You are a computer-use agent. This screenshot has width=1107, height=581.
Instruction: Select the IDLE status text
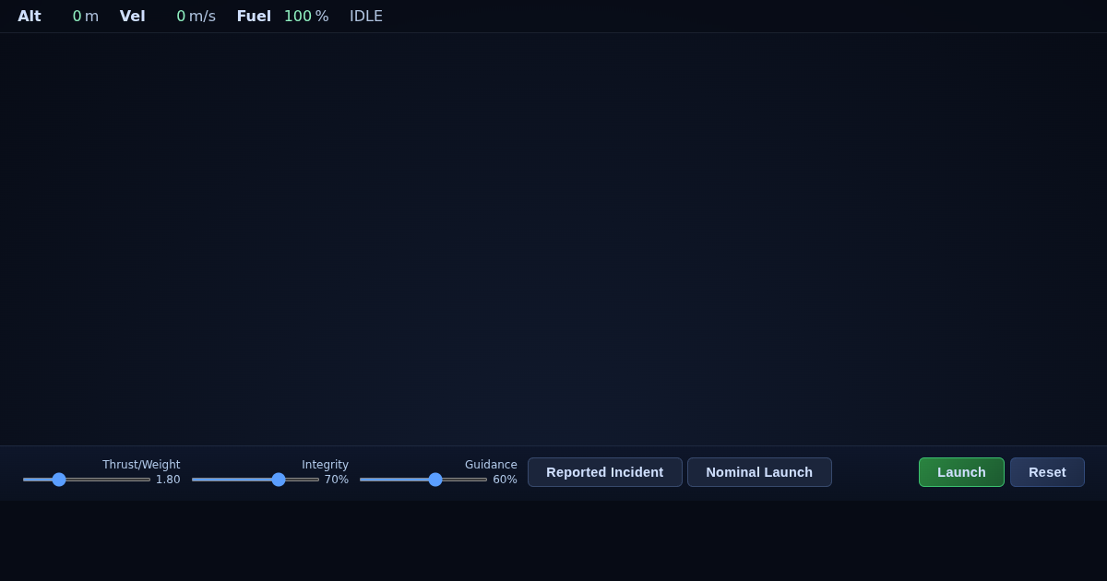[366, 17]
